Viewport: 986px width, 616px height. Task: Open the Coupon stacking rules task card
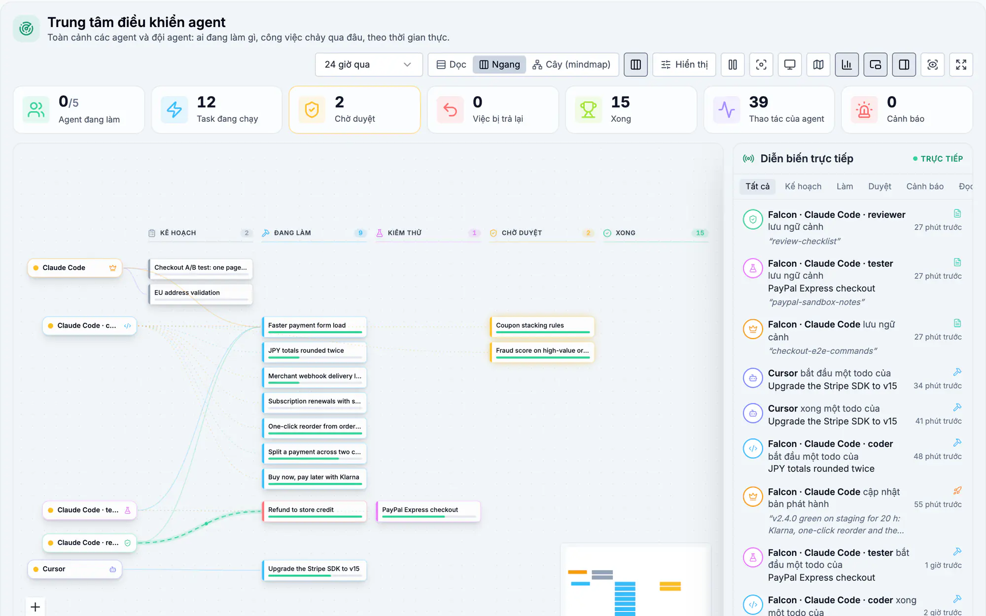[x=542, y=326]
